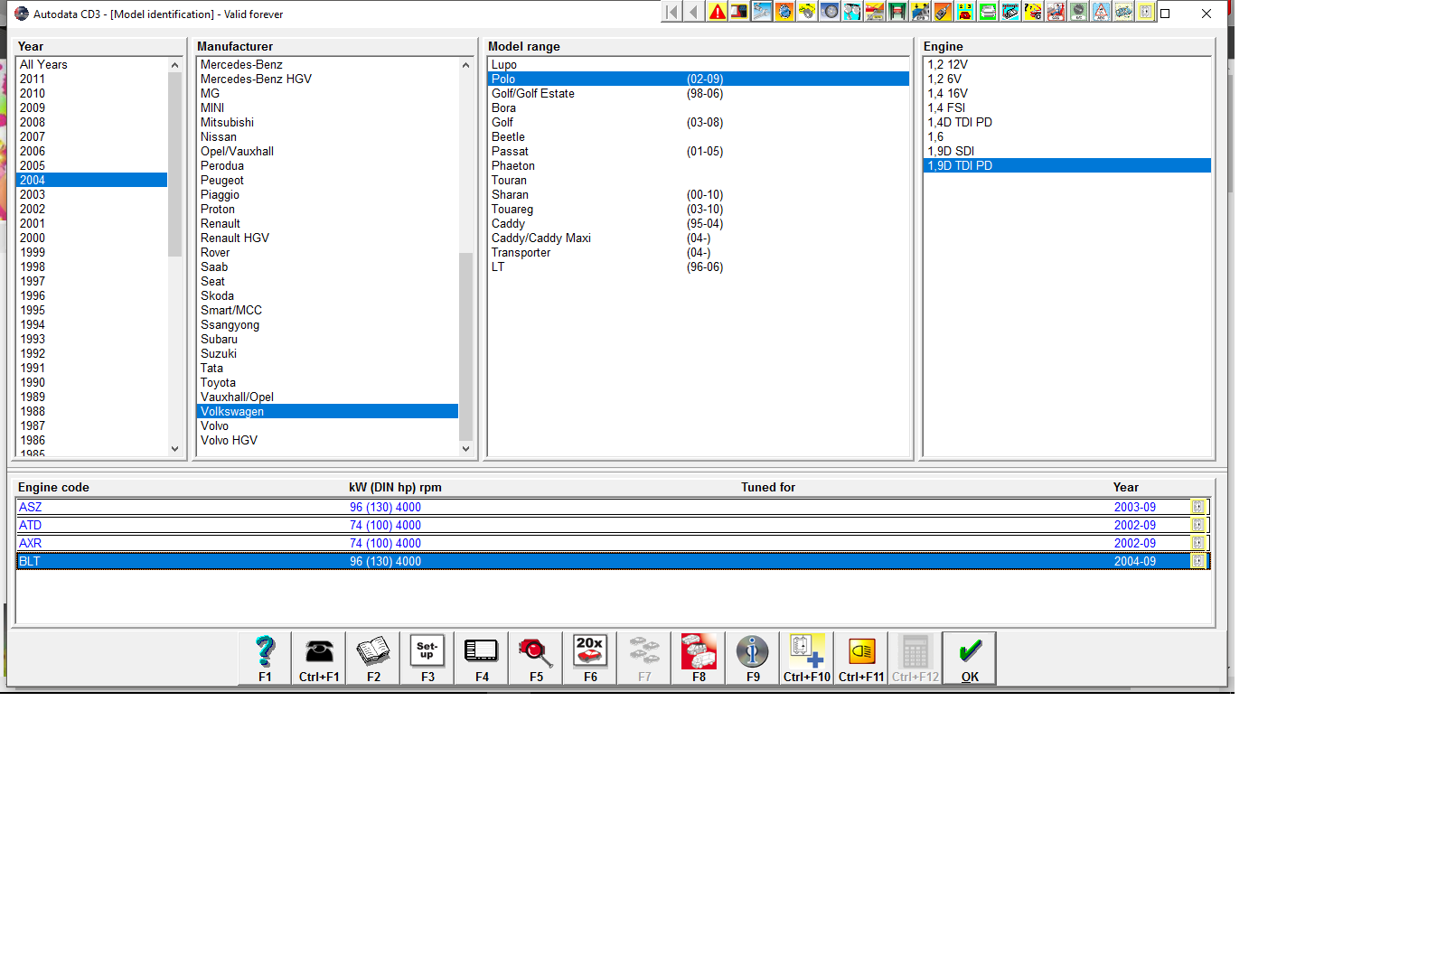Click the Ctrl+F11 headlamp icon

pyautogui.click(x=861, y=658)
